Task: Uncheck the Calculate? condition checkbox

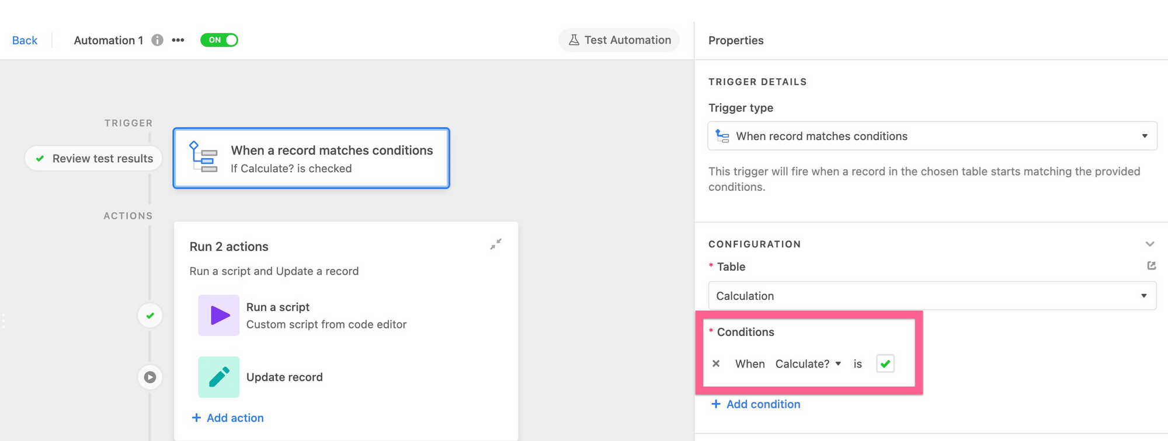Action: [885, 363]
